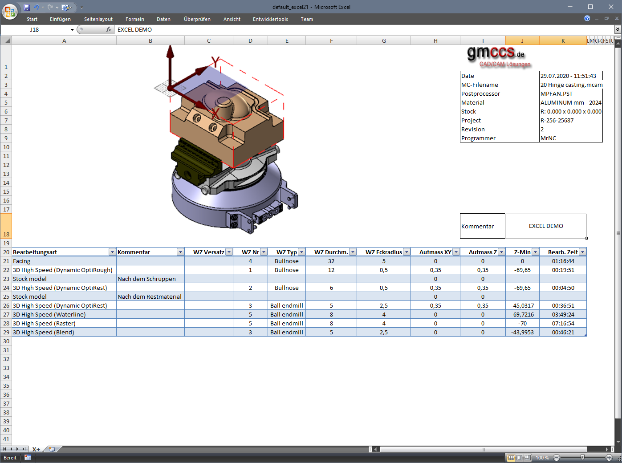Select column F header
This screenshot has width=622, height=463.
click(331, 41)
